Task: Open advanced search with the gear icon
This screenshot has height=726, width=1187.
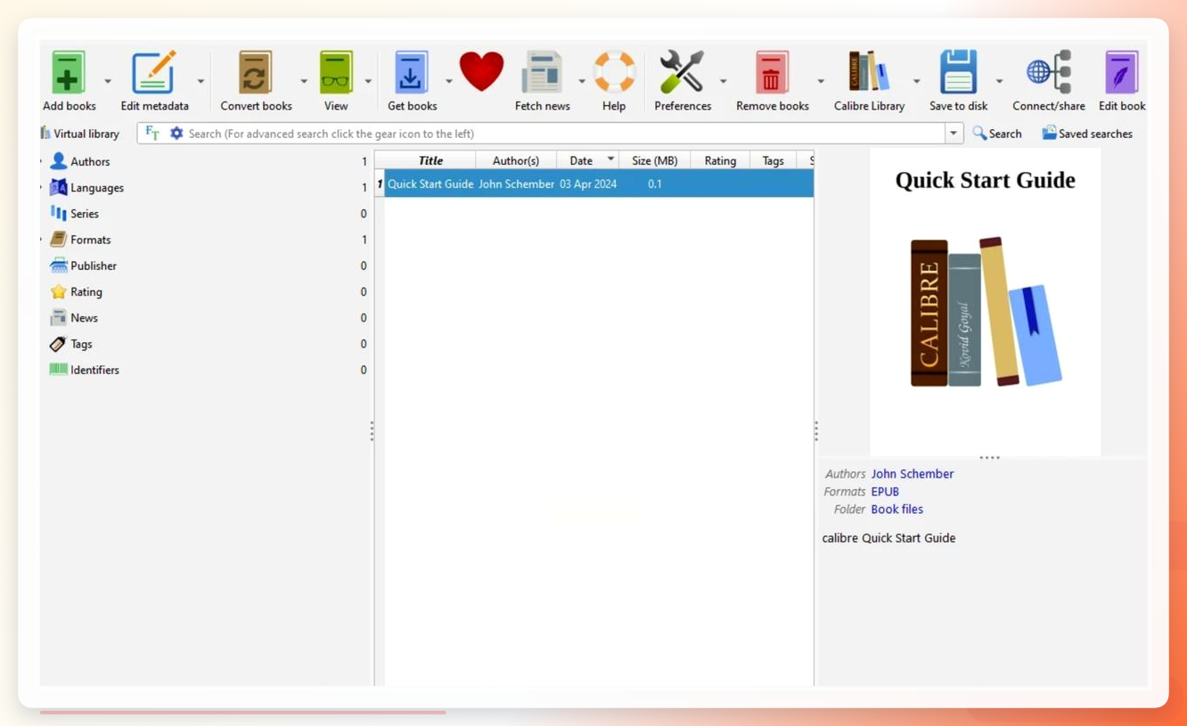Action: point(176,134)
